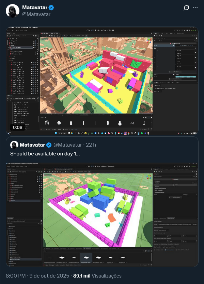Click the '22 h' timestamp on the quoted post
Screen dimensions: 204x284
(91, 145)
